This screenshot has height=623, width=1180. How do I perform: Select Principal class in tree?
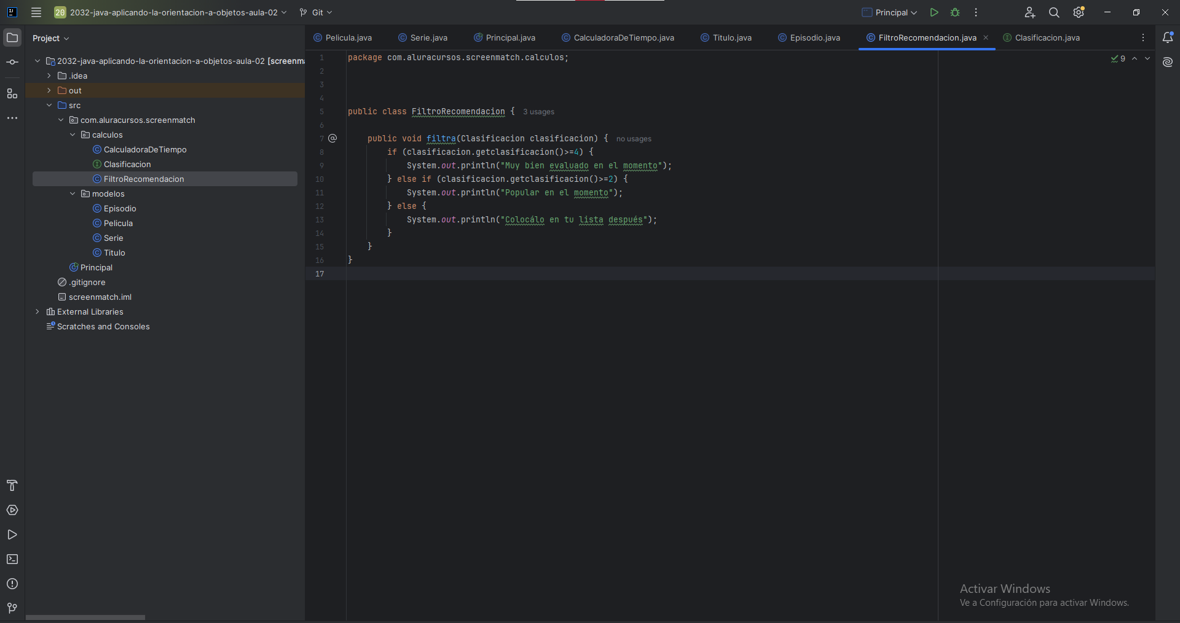(x=96, y=267)
